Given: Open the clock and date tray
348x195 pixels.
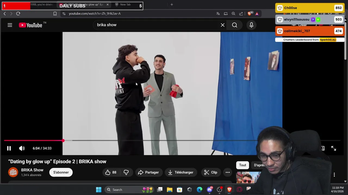Looking at the screenshot, I should pyautogui.click(x=337, y=190).
